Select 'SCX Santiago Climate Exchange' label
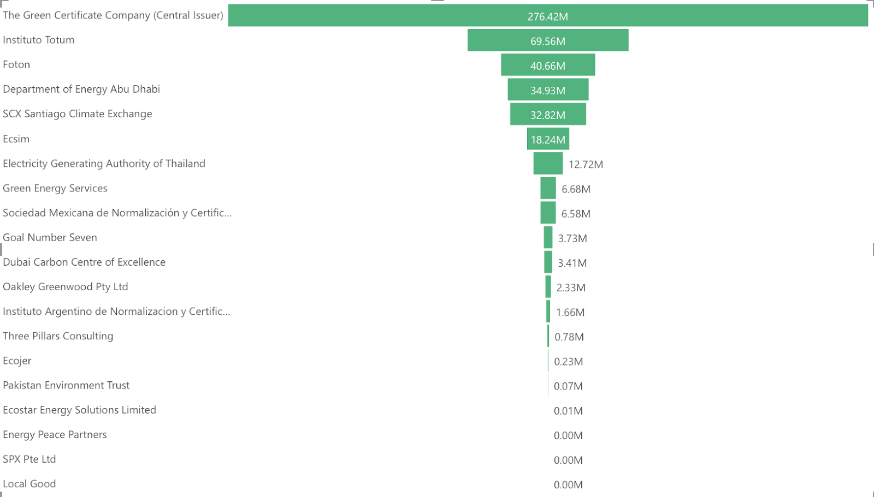The image size is (874, 497). click(78, 114)
